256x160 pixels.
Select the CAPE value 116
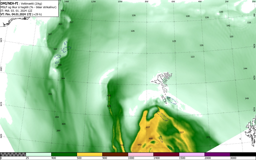pyautogui.click(x=249, y=23)
